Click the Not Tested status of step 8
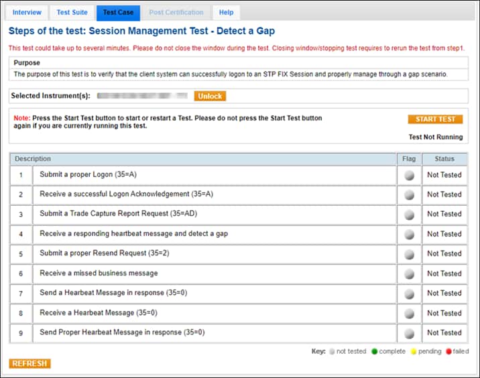The image size is (480, 378). (x=444, y=313)
